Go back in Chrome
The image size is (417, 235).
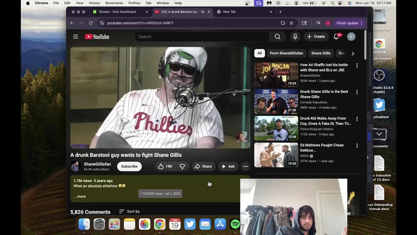(72, 23)
